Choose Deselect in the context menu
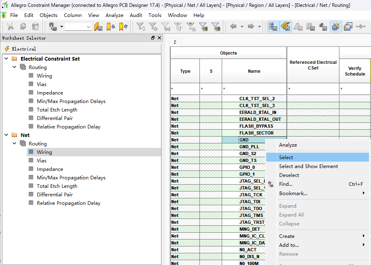The image size is (371, 265). 317,175
